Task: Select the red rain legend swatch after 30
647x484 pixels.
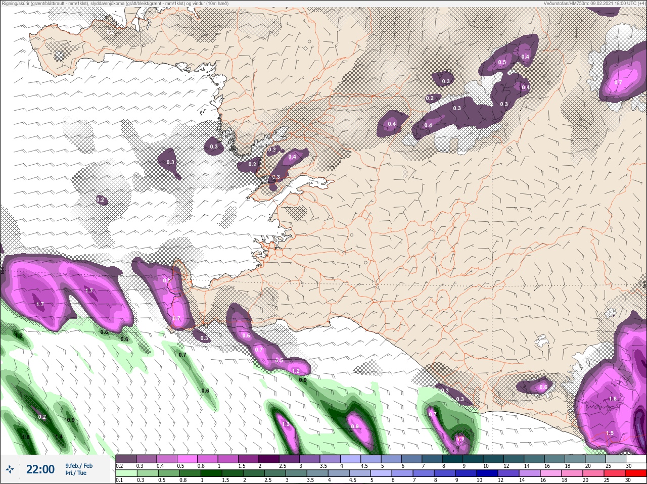Action: 636,473
